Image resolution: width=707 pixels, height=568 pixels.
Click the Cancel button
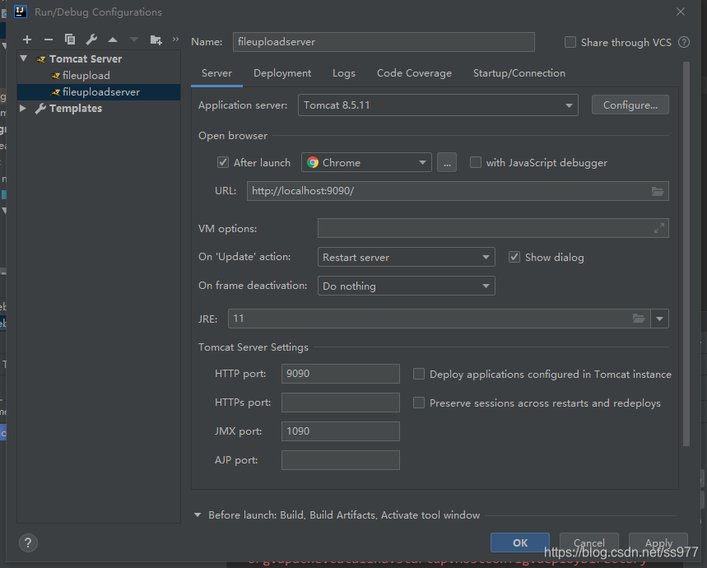pyautogui.click(x=588, y=542)
